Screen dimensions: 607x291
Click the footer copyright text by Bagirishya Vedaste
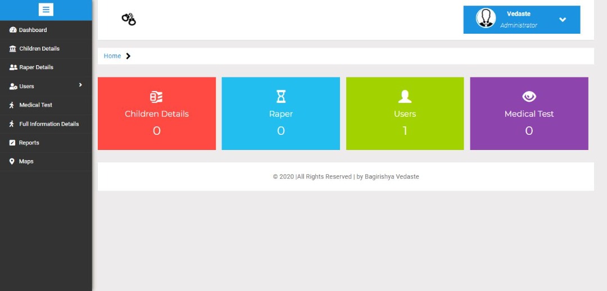click(x=346, y=176)
